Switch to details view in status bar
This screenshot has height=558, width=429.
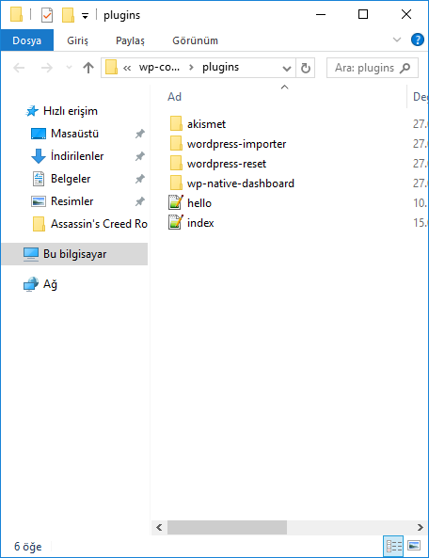[x=394, y=546]
